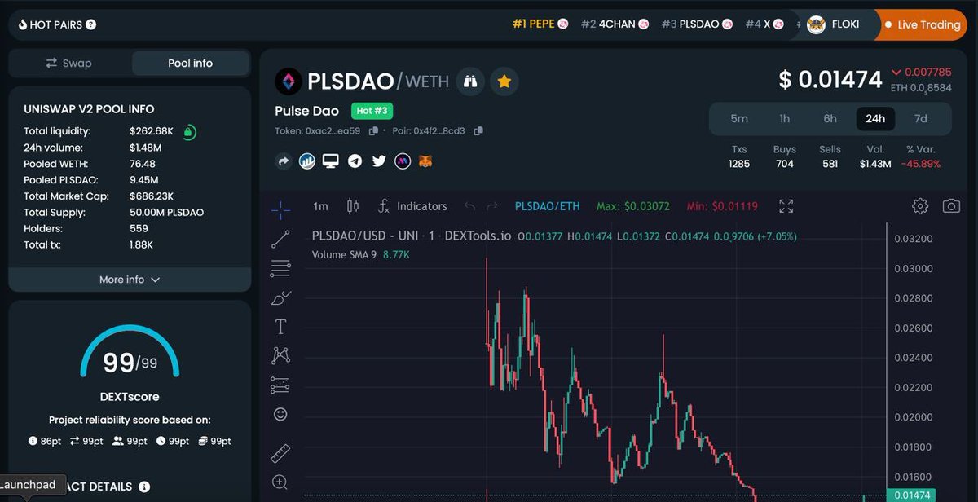
Task: Switch to the Swap tab
Action: [x=69, y=63]
